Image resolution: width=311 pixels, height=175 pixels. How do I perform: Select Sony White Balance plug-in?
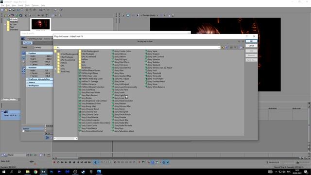pyautogui.click(x=155, y=87)
